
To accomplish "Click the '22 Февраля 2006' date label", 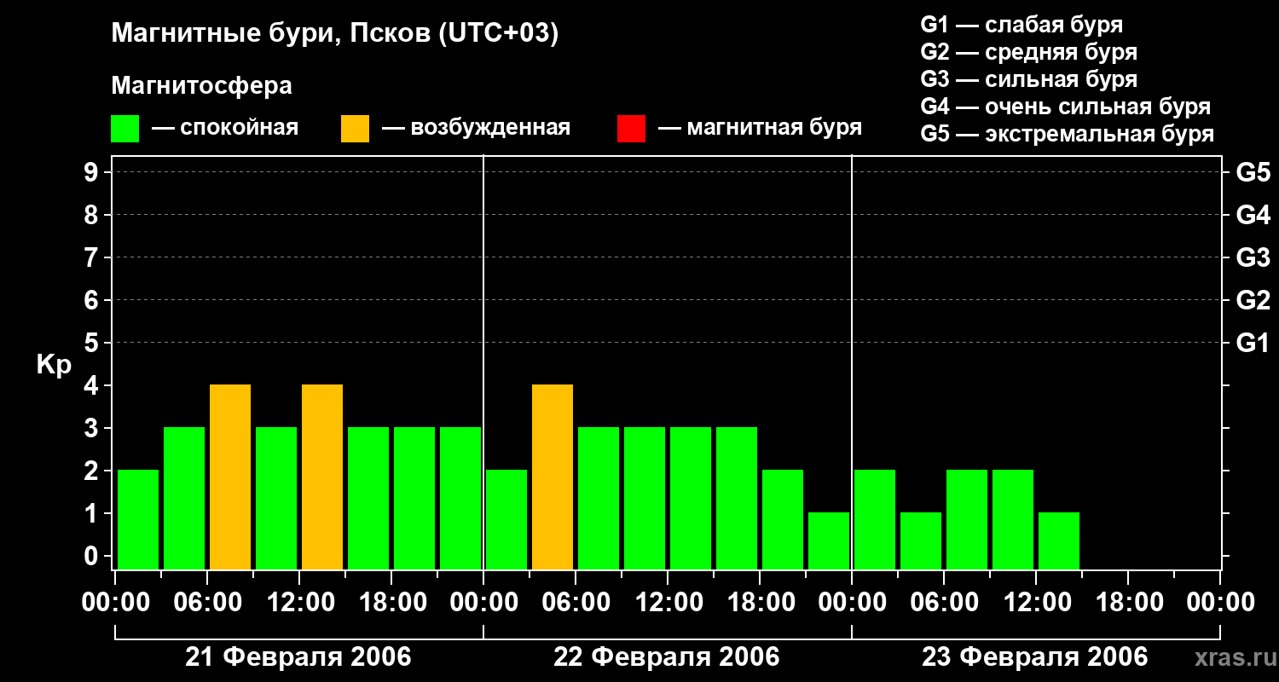I will pyautogui.click(x=667, y=657).
